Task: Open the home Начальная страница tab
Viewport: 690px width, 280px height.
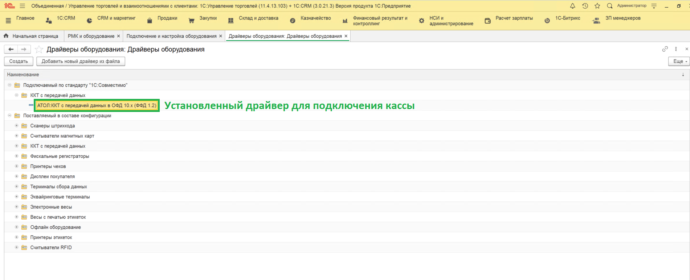Action: 31,36
